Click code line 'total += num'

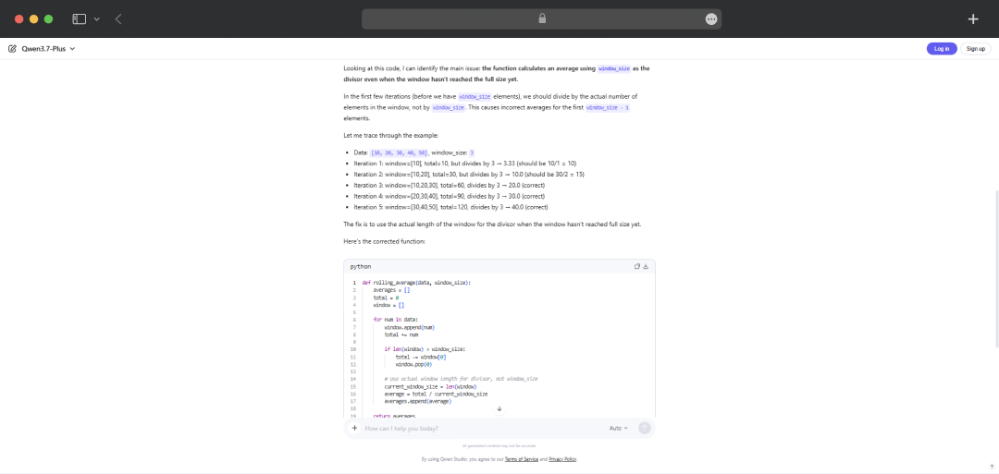click(401, 334)
